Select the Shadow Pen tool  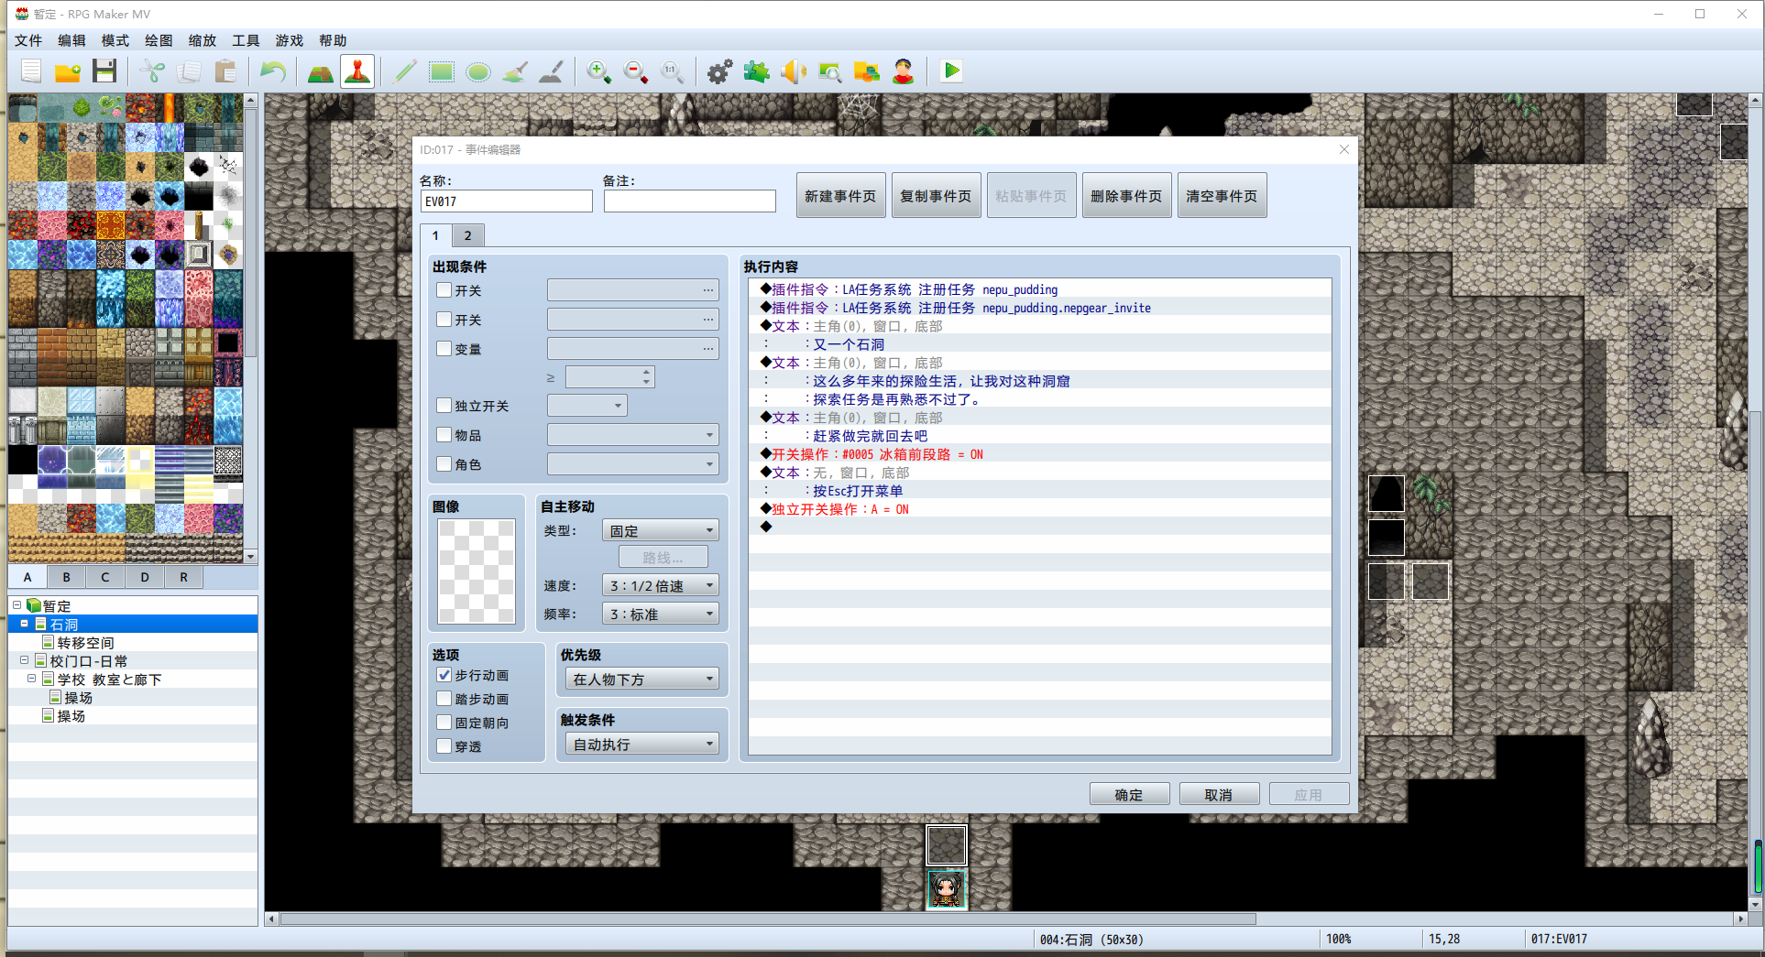coord(552,71)
